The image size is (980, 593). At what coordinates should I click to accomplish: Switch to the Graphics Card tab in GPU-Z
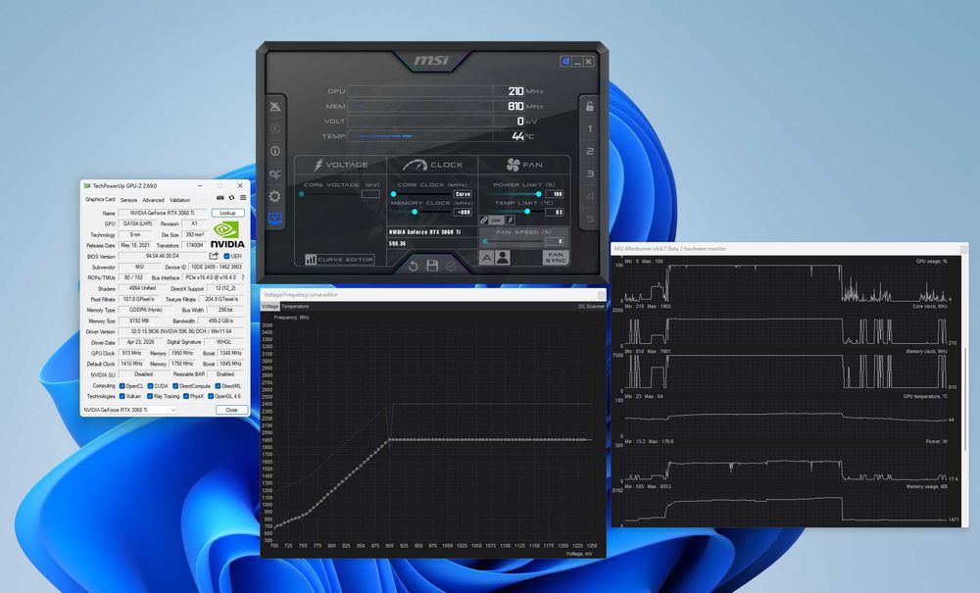pos(100,199)
